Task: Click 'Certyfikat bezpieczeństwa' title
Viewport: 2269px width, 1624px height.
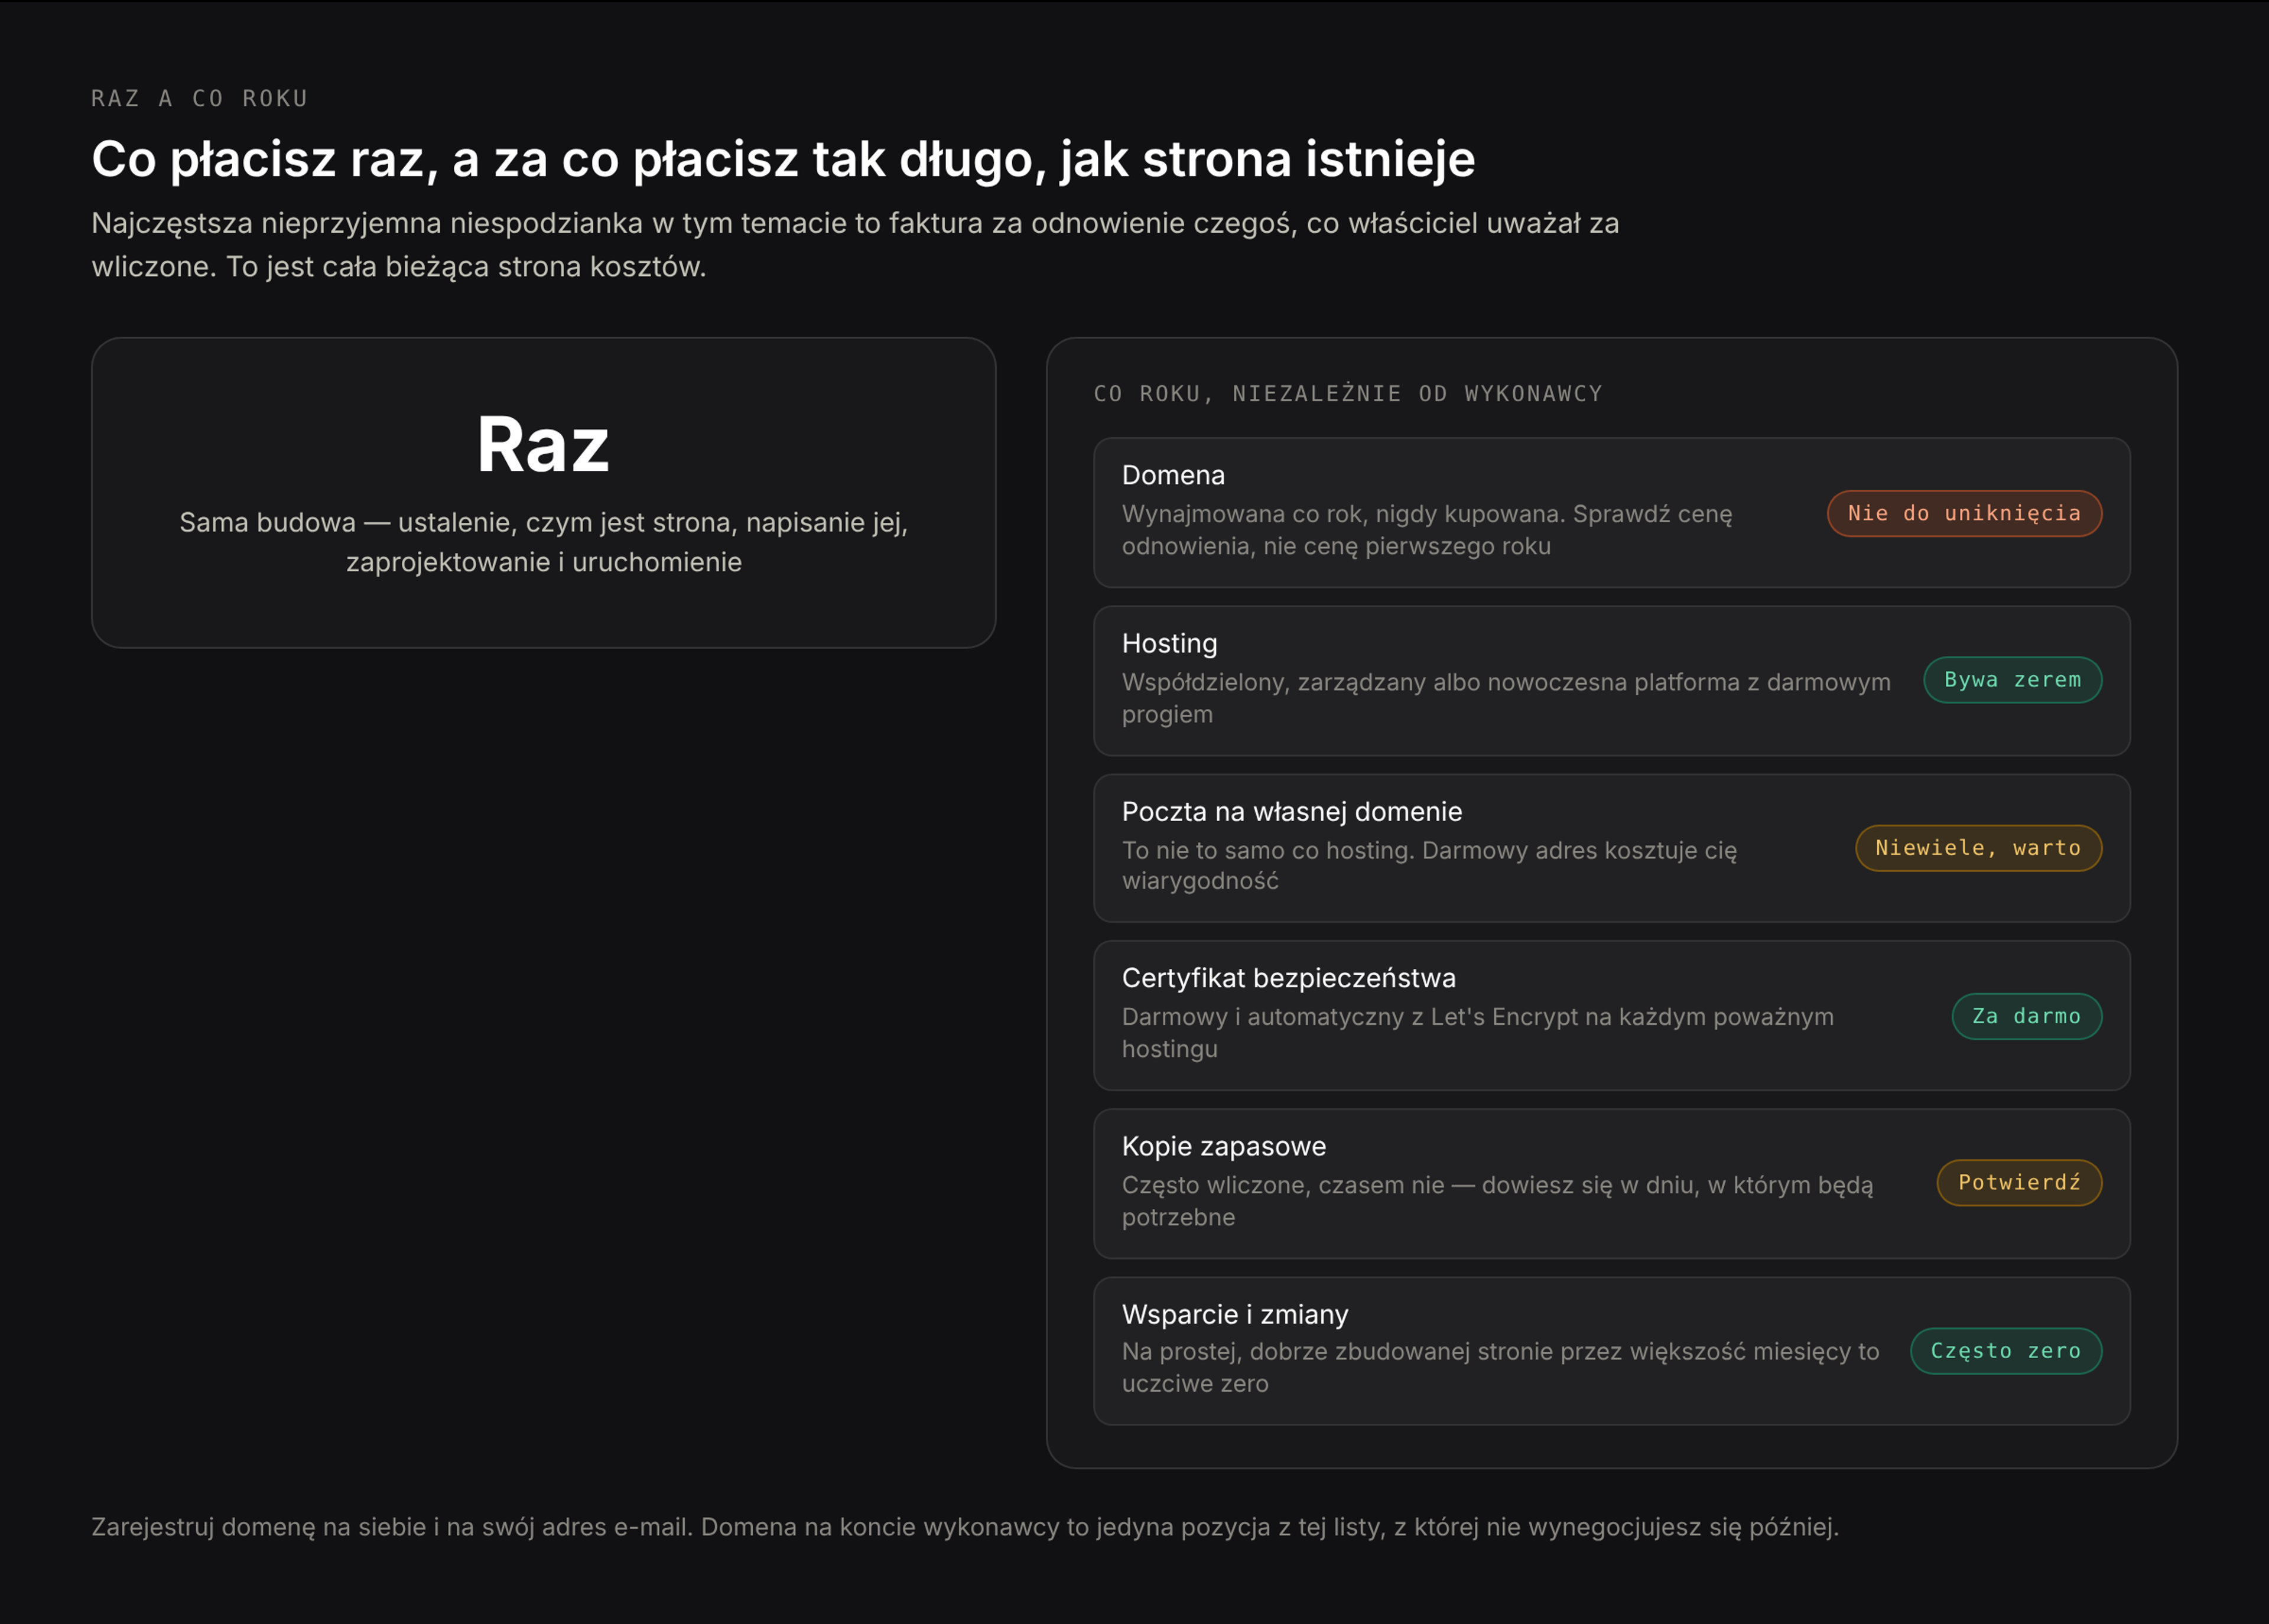Action: [x=1288, y=978]
